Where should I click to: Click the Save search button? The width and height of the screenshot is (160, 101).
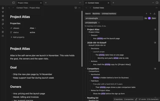154,18
